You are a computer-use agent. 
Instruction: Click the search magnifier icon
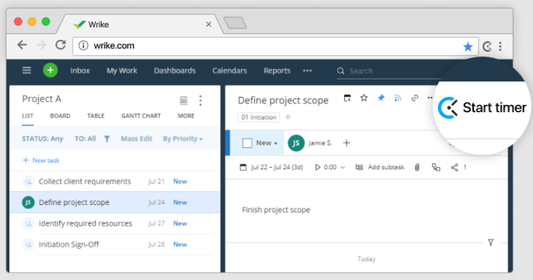tap(341, 71)
